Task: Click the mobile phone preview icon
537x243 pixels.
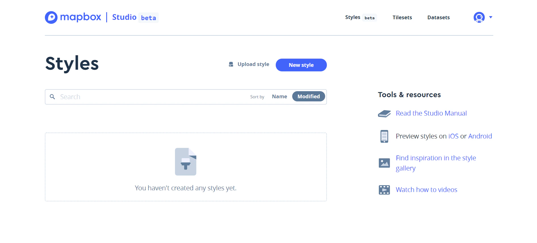Action: pos(384,136)
